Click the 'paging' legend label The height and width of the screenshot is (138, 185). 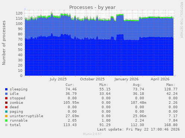(x=16, y=112)
